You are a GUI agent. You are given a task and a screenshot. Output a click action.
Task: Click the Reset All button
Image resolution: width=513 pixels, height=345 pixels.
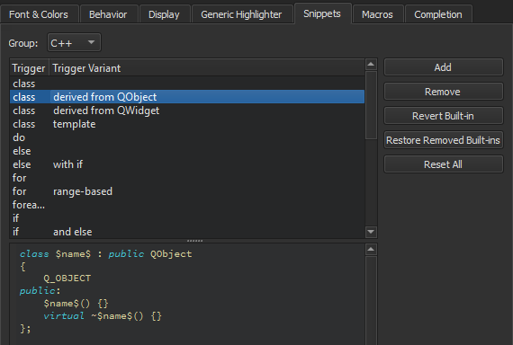tap(443, 164)
